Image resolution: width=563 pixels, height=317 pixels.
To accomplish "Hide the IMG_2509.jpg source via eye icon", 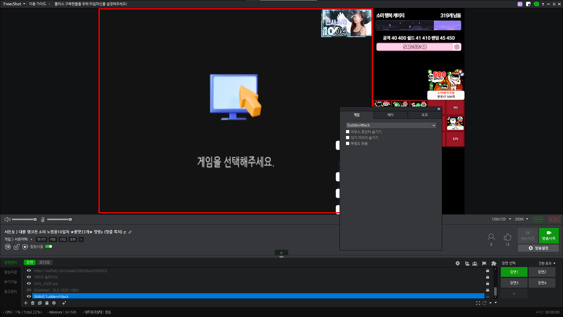I will pyautogui.click(x=29, y=284).
